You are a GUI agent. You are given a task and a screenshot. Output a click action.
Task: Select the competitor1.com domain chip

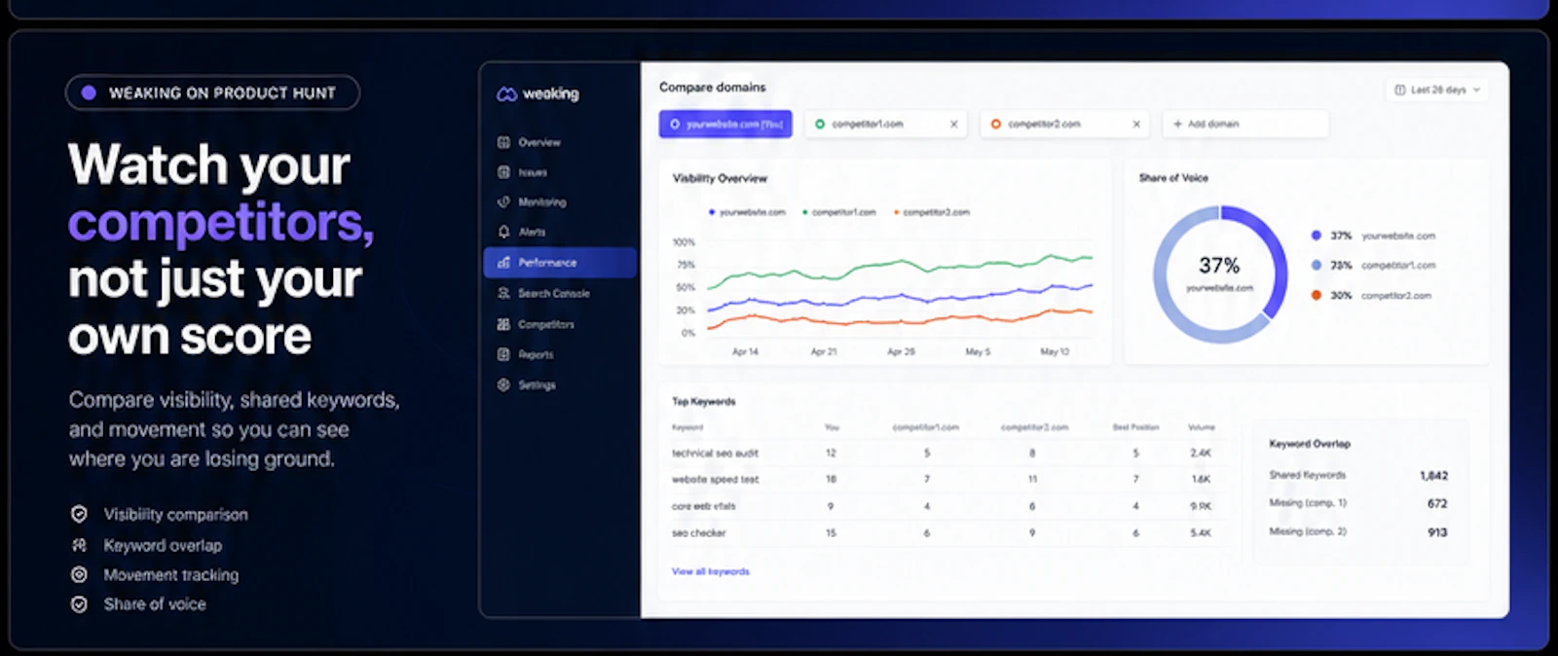click(885, 125)
